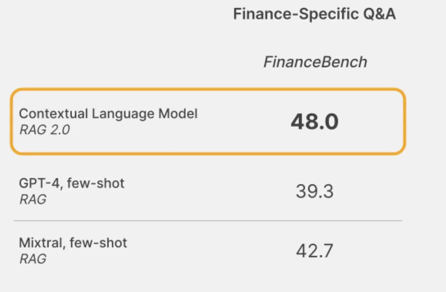The height and width of the screenshot is (292, 446).
Task: Click the Finance-Specific Q&A heading
Action: click(314, 14)
